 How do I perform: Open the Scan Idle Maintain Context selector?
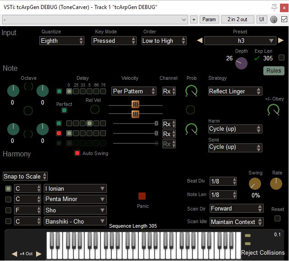point(236,222)
